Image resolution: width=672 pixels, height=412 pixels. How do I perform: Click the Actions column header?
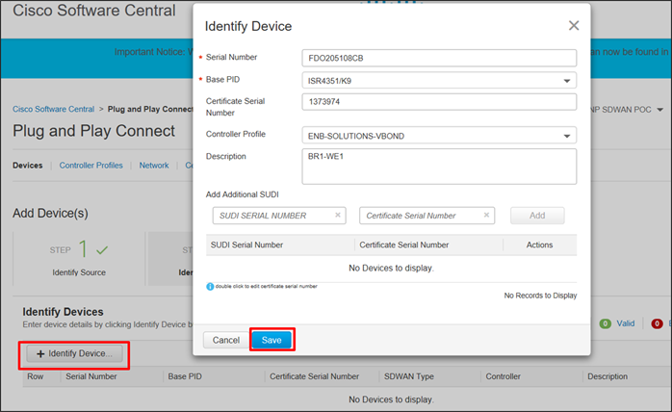(x=539, y=245)
